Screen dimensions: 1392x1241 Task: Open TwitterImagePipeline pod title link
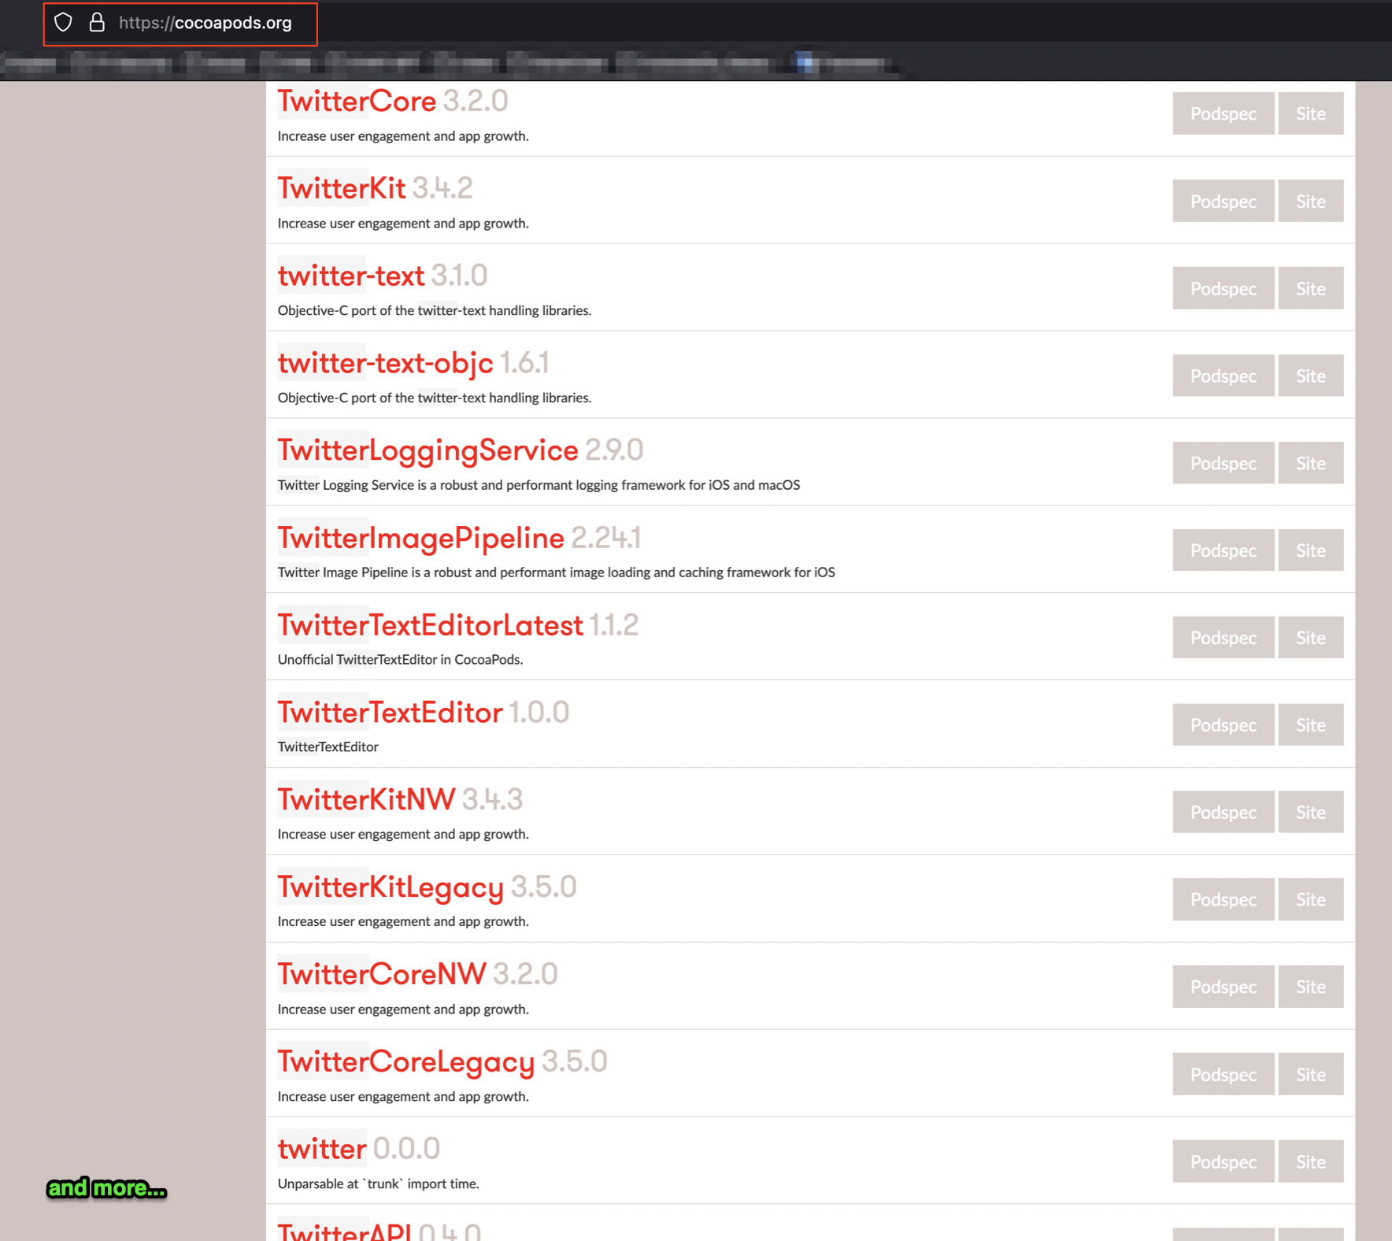click(420, 539)
